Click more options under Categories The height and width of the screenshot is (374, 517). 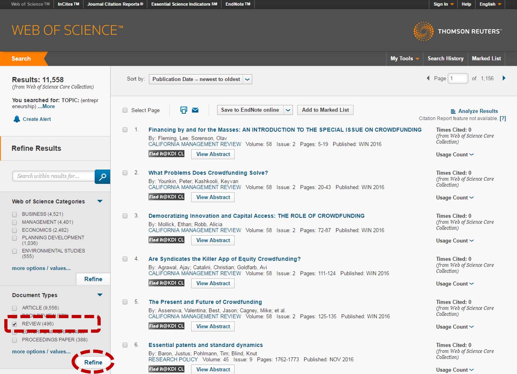[x=41, y=268]
